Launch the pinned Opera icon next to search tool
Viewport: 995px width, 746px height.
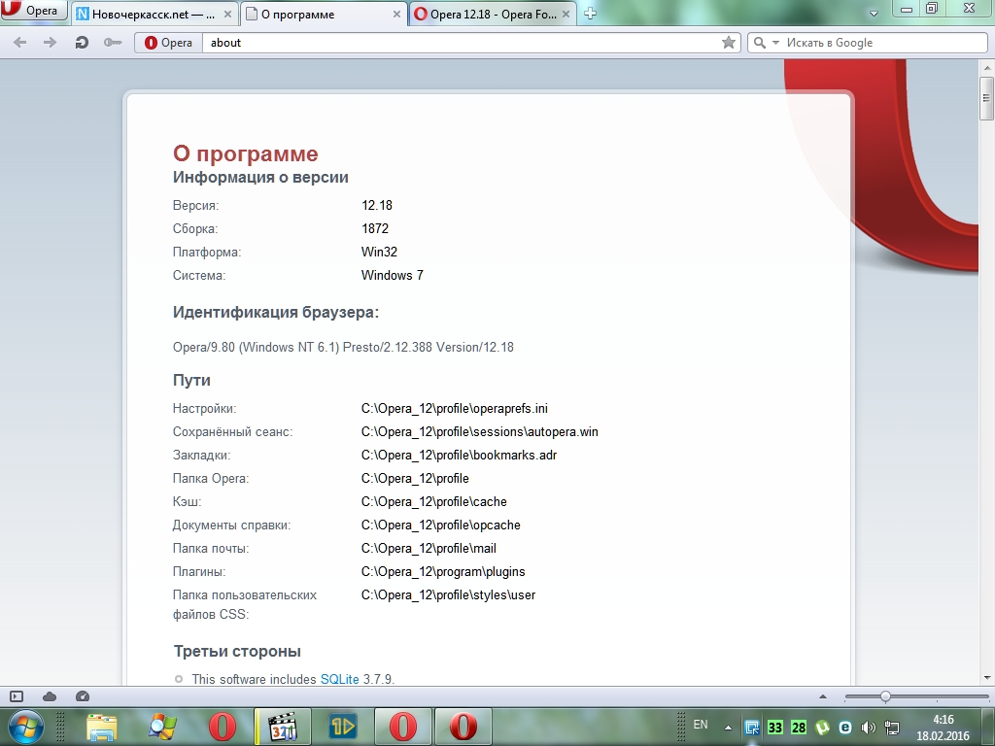point(223,727)
